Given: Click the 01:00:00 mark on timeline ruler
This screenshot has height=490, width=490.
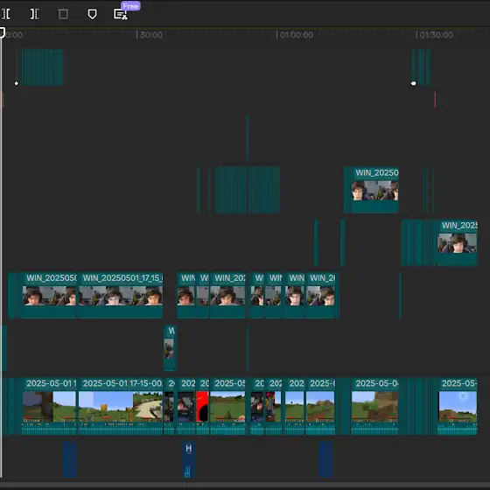Looking at the screenshot, I should coord(296,35).
